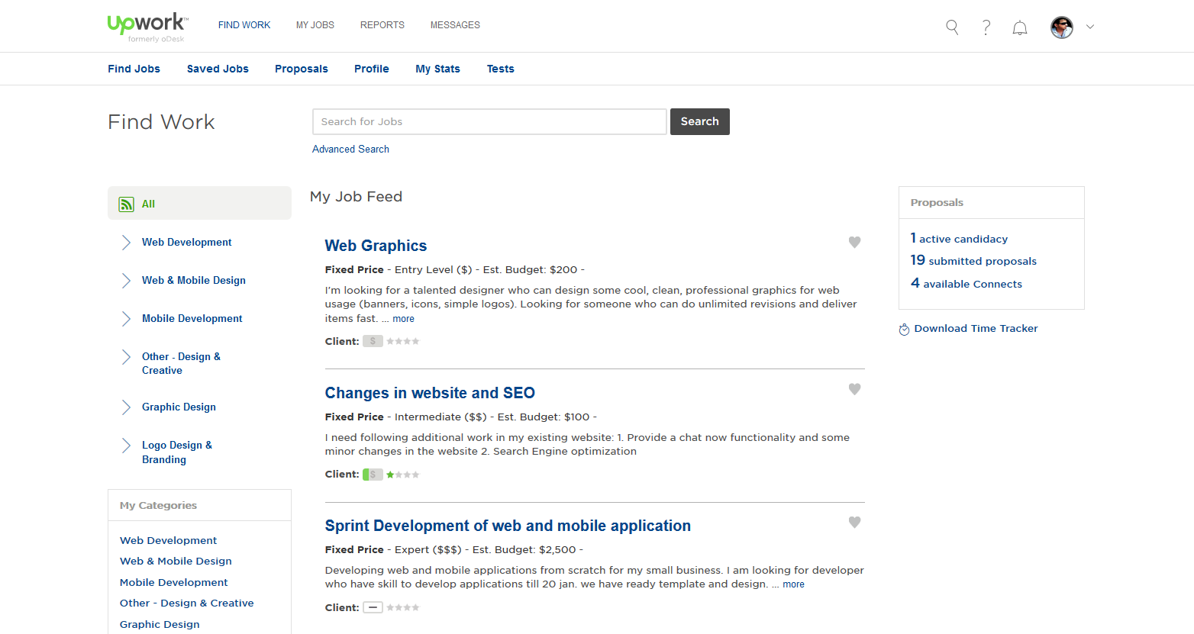Viewport: 1194px width, 634px height.
Task: Save the Web Graphics job with the heart
Action: [854, 242]
